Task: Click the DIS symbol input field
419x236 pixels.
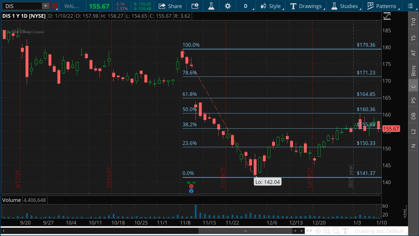Action: [x=23, y=6]
